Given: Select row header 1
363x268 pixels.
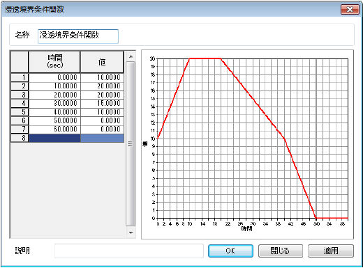Looking at the screenshot, I should pyautogui.click(x=20, y=77).
